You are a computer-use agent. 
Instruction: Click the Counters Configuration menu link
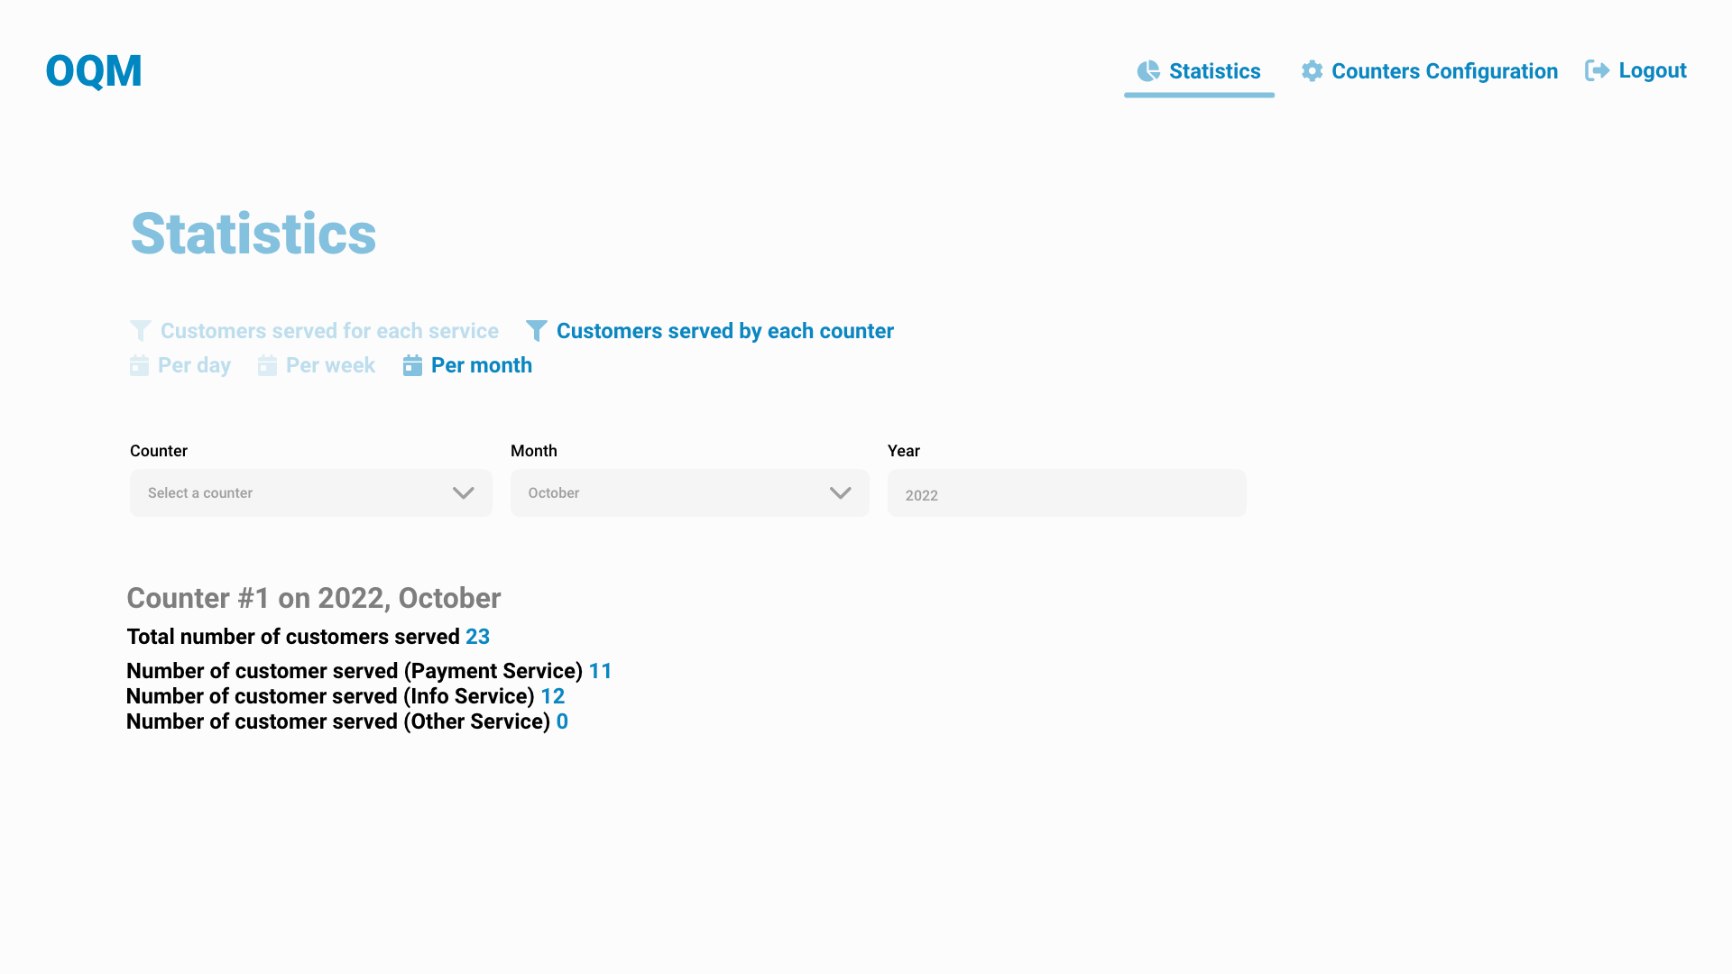pos(1444,70)
